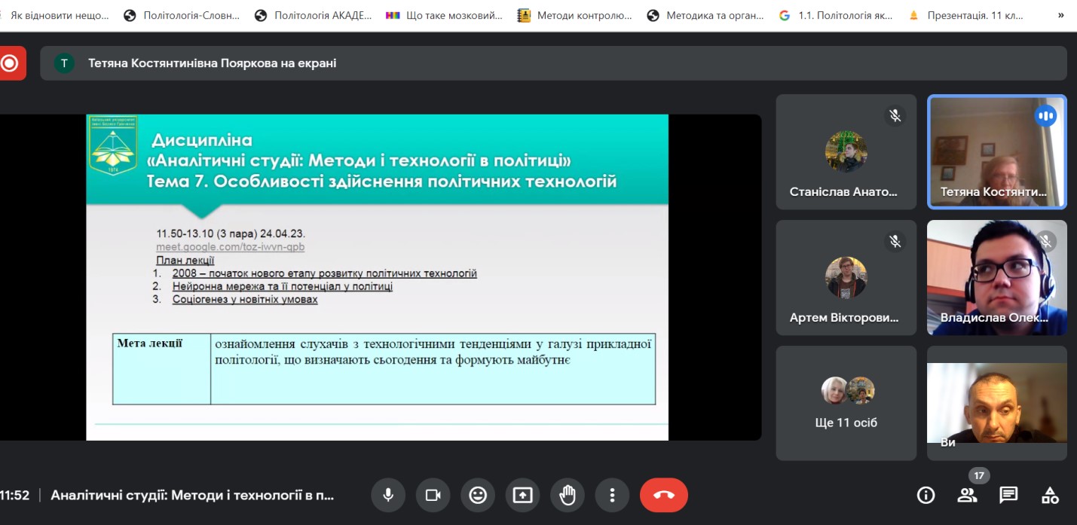
Task: Leave the call with the red hang-up button
Action: click(663, 495)
